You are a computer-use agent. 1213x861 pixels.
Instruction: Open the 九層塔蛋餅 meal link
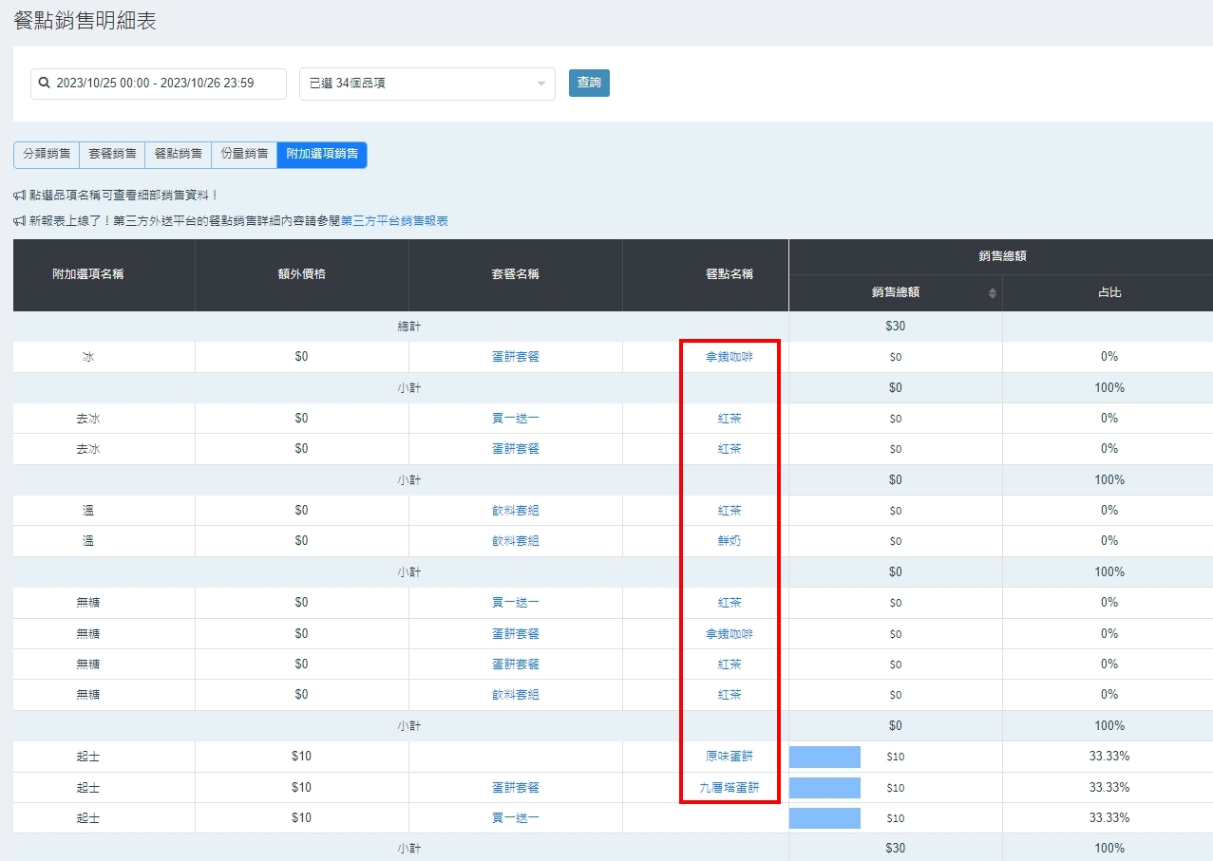pyautogui.click(x=729, y=788)
